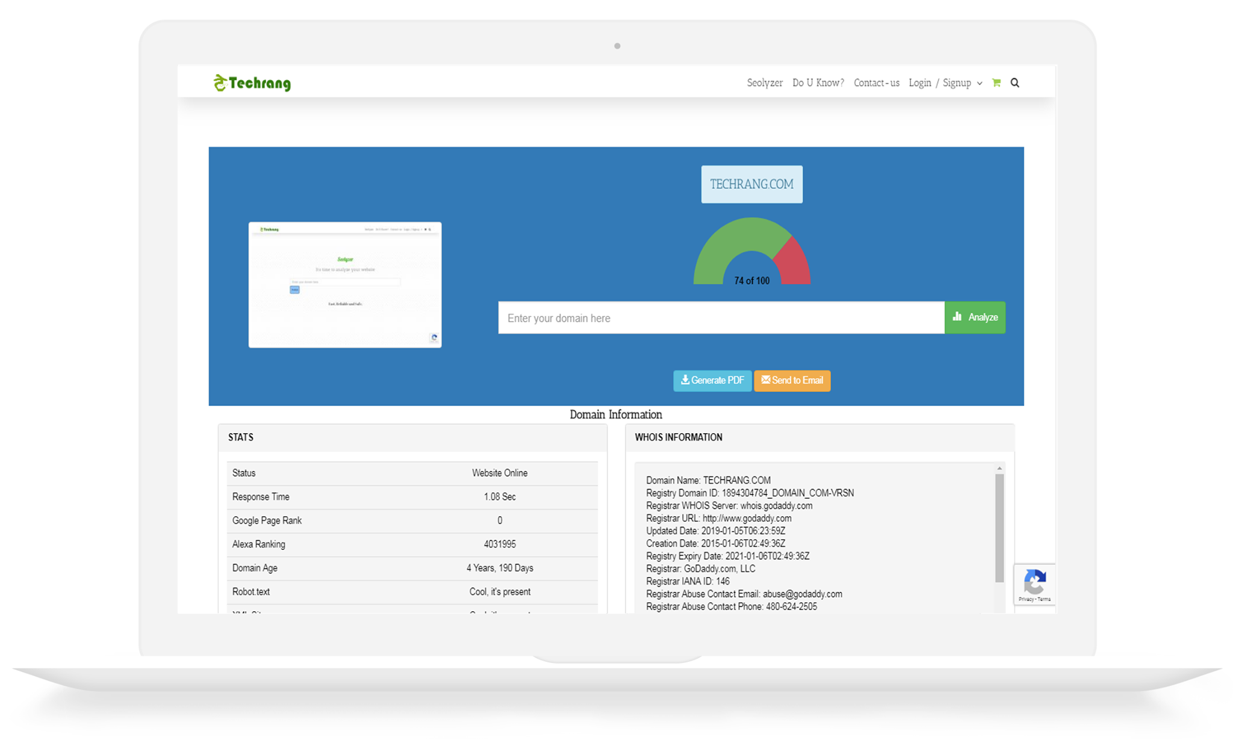Click the reCAPTCHA badge icon
1233x746 pixels.
pyautogui.click(x=1034, y=581)
